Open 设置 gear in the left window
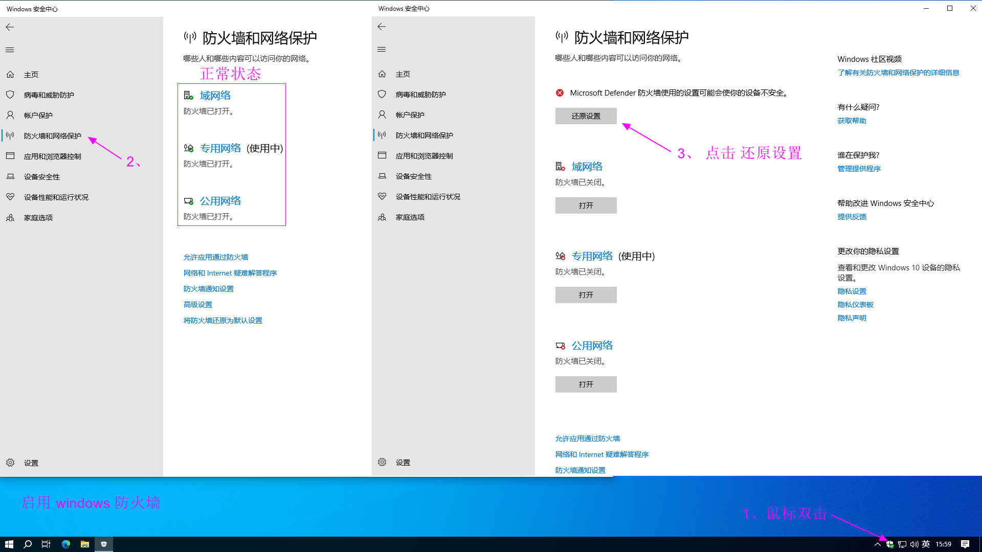Viewport: 982px width, 552px height. pos(10,463)
